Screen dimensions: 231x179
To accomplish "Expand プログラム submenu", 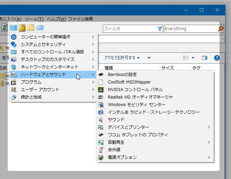I will 53,82.
